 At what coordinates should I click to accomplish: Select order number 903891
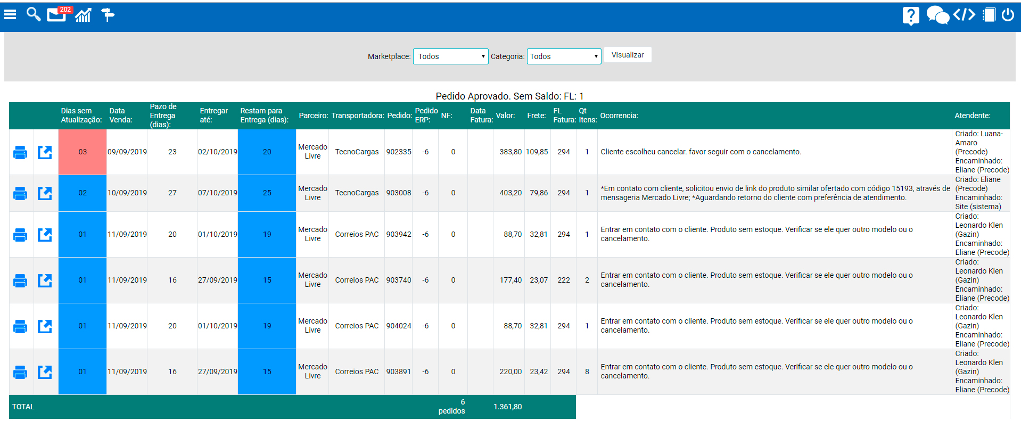pos(399,372)
